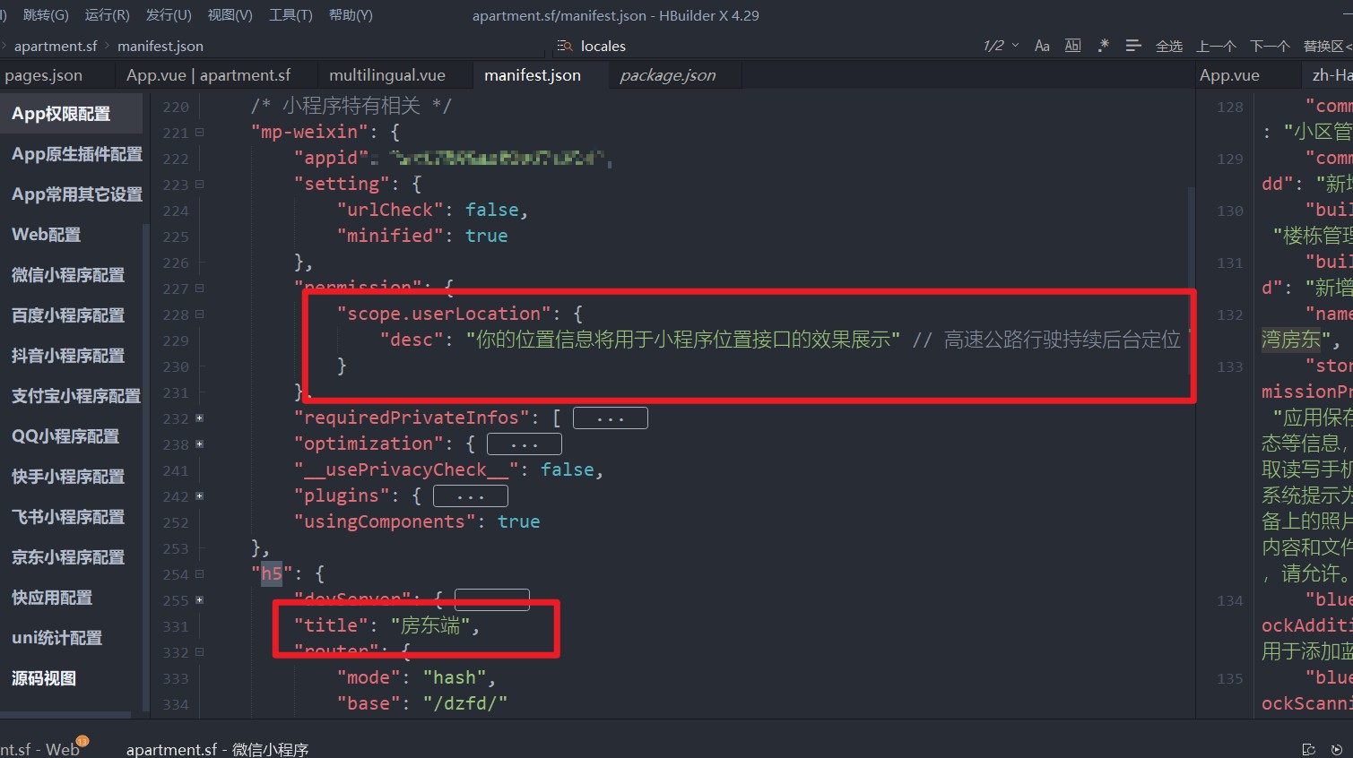Expand folded ellipsis box after requiredPrivateInfos

pyautogui.click(x=610, y=418)
